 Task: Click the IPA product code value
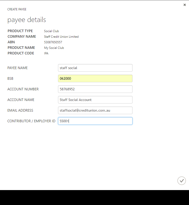(46, 53)
